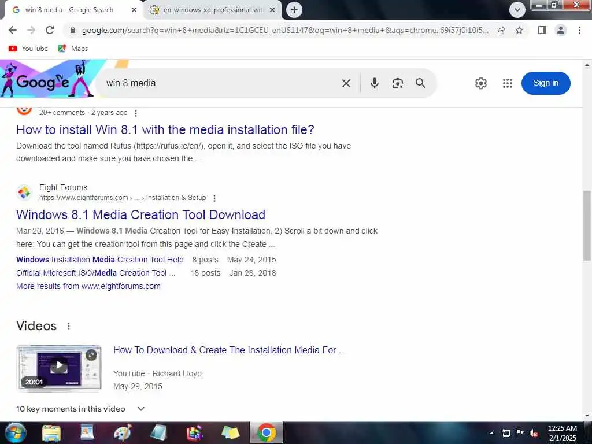592x444 pixels.
Task: Open the tab search dropdown
Action: (x=517, y=10)
